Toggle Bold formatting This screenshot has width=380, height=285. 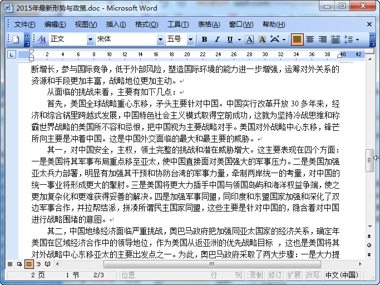tap(204, 40)
